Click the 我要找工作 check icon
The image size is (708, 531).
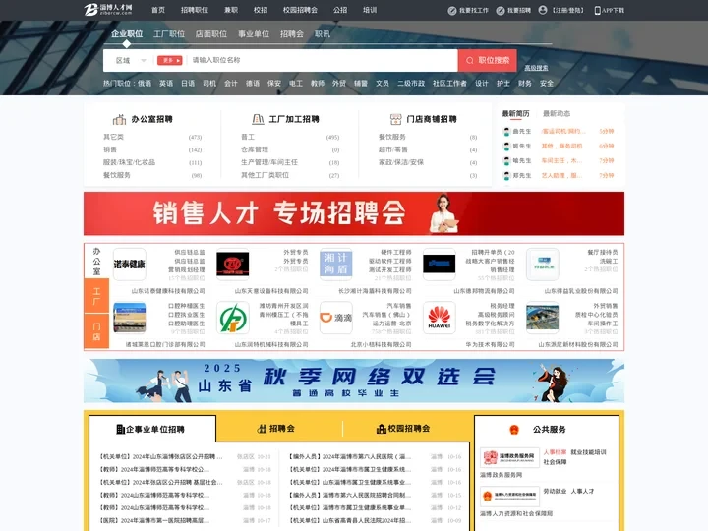[452, 11]
